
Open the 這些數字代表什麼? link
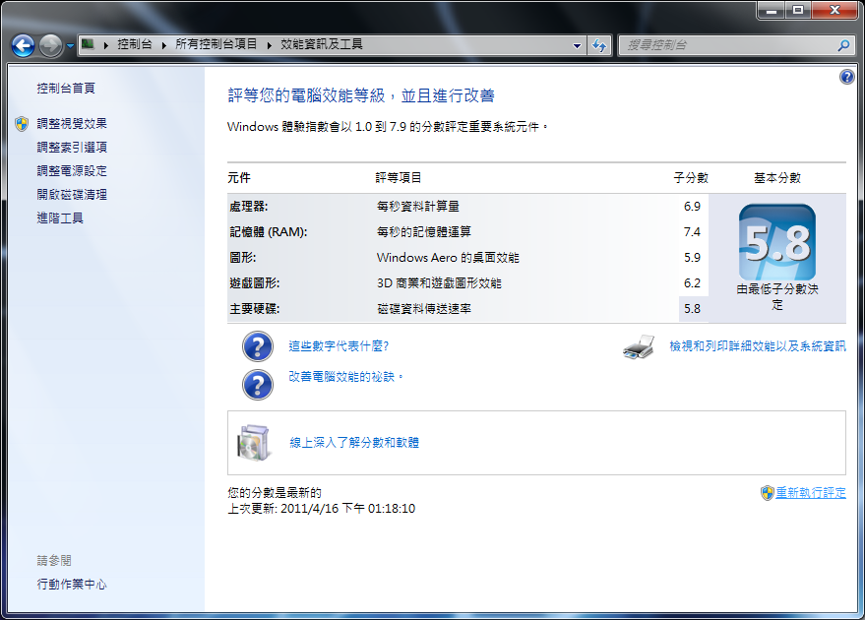pyautogui.click(x=339, y=346)
